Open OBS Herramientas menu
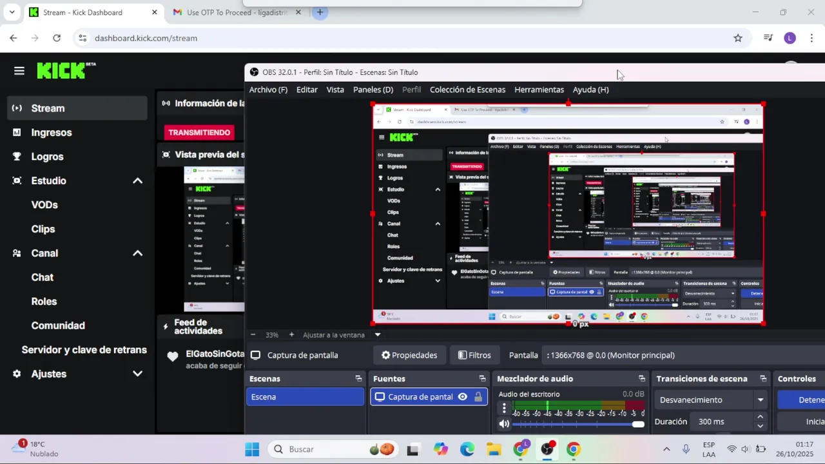This screenshot has height=464, width=825. tap(539, 90)
